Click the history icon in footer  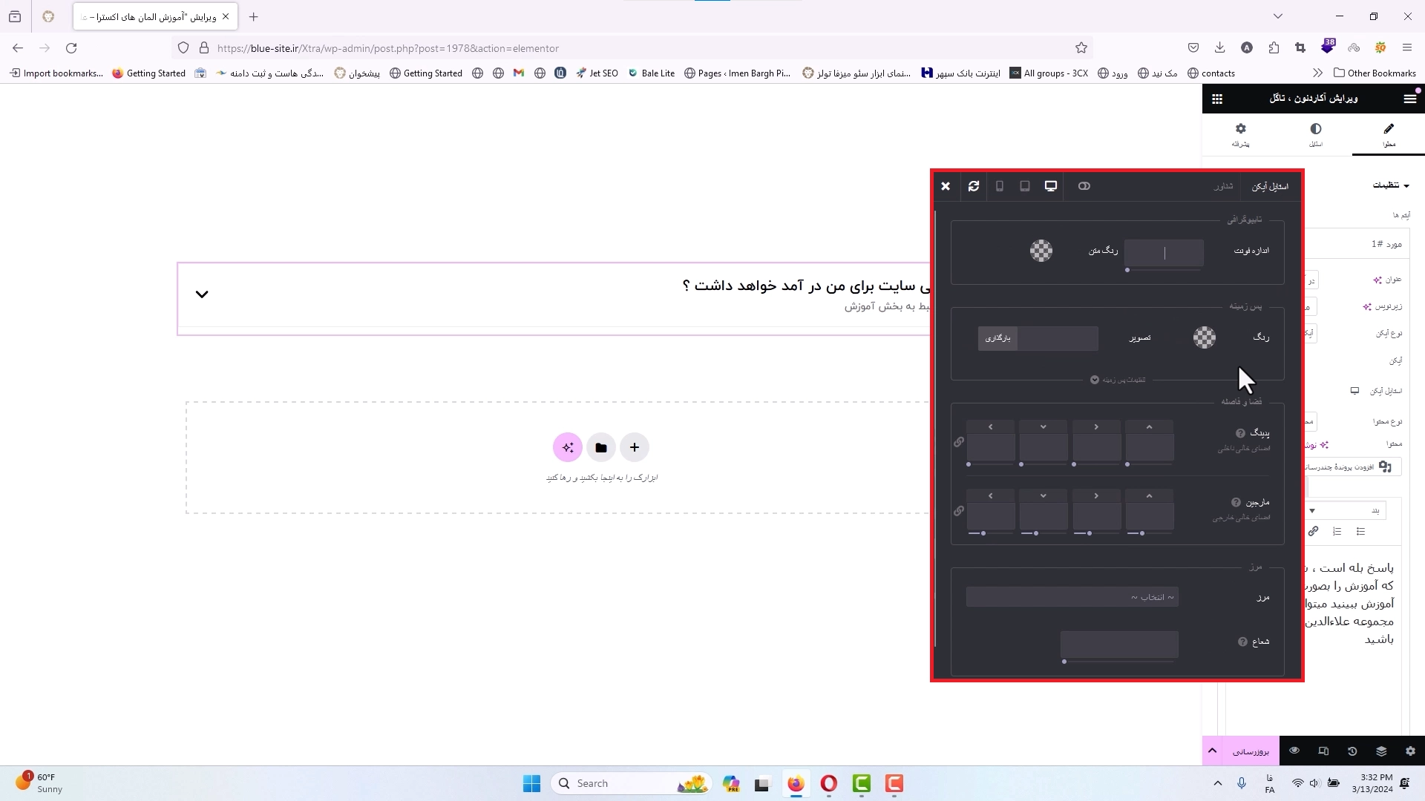pyautogui.click(x=1352, y=751)
